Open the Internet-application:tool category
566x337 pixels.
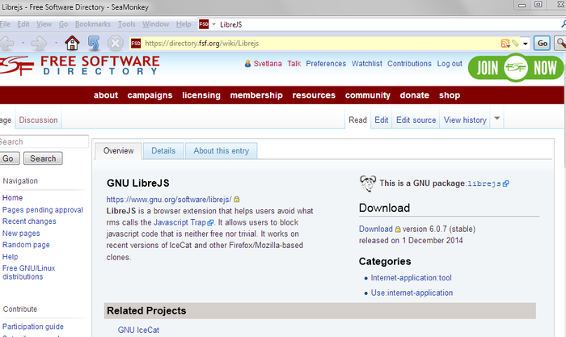click(x=411, y=278)
